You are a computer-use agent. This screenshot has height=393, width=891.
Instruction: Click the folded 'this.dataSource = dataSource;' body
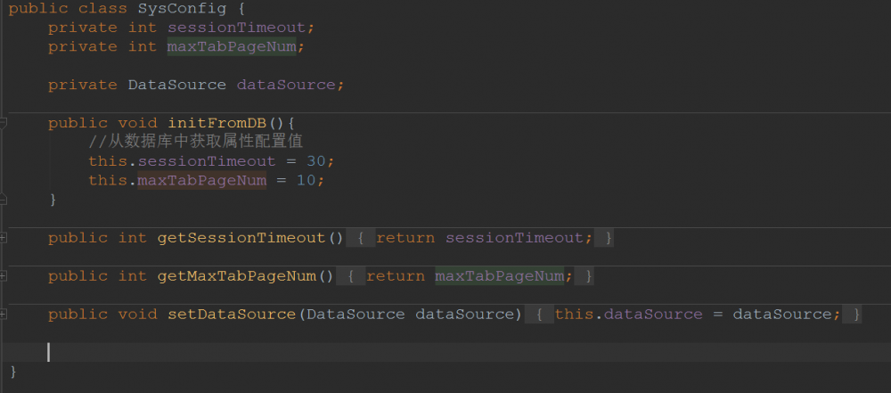696,315
